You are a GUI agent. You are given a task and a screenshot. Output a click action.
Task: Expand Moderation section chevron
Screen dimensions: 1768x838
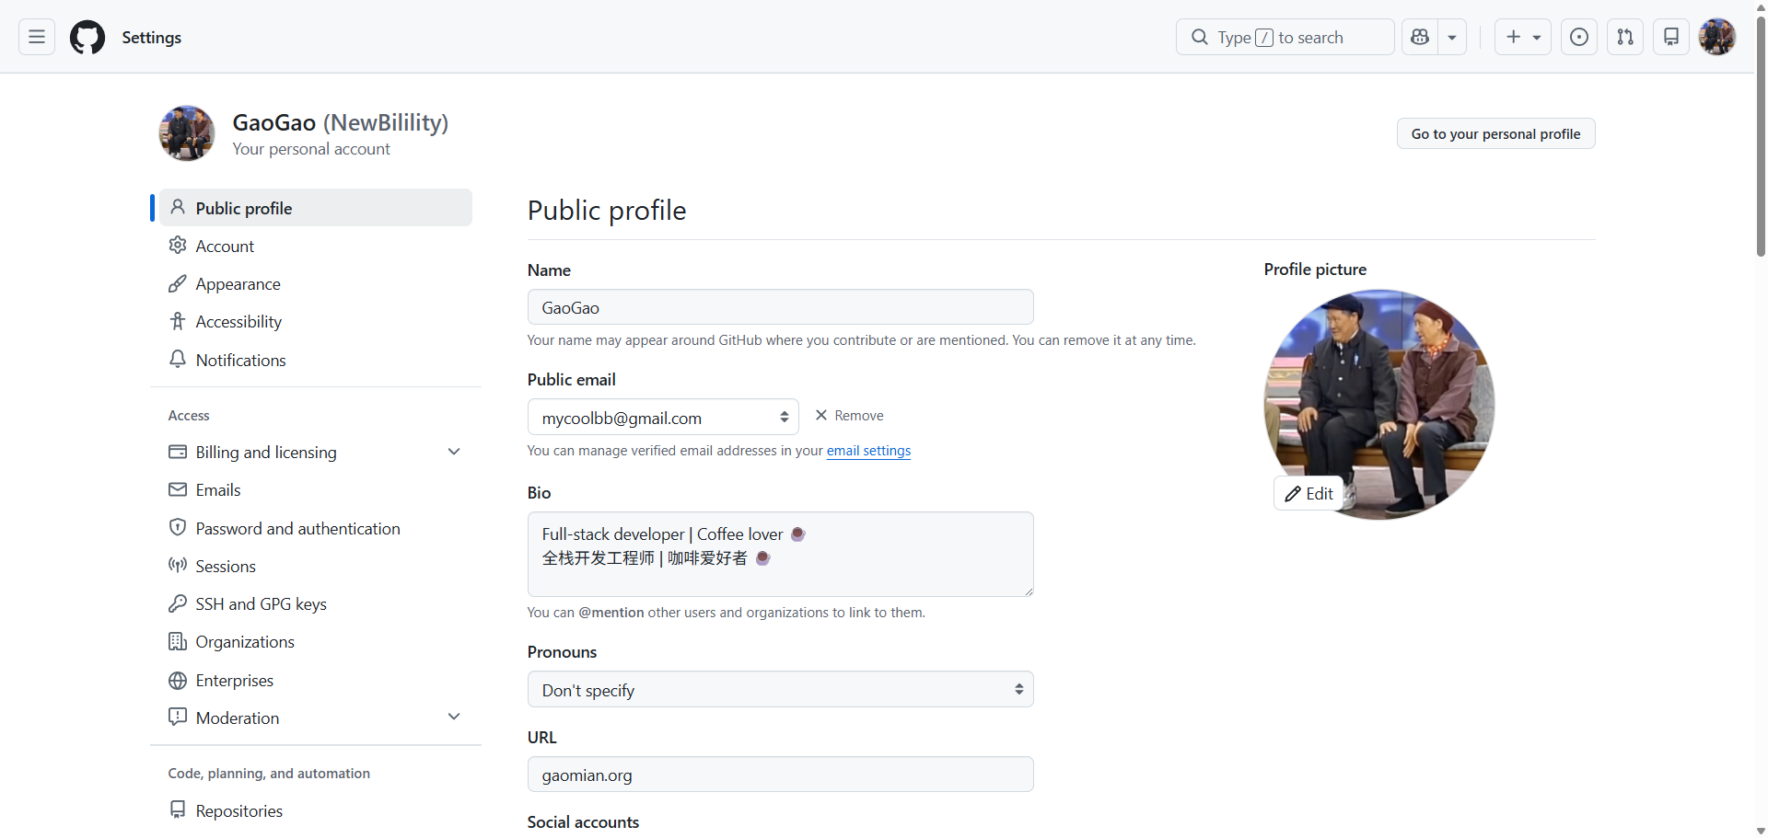point(454,717)
